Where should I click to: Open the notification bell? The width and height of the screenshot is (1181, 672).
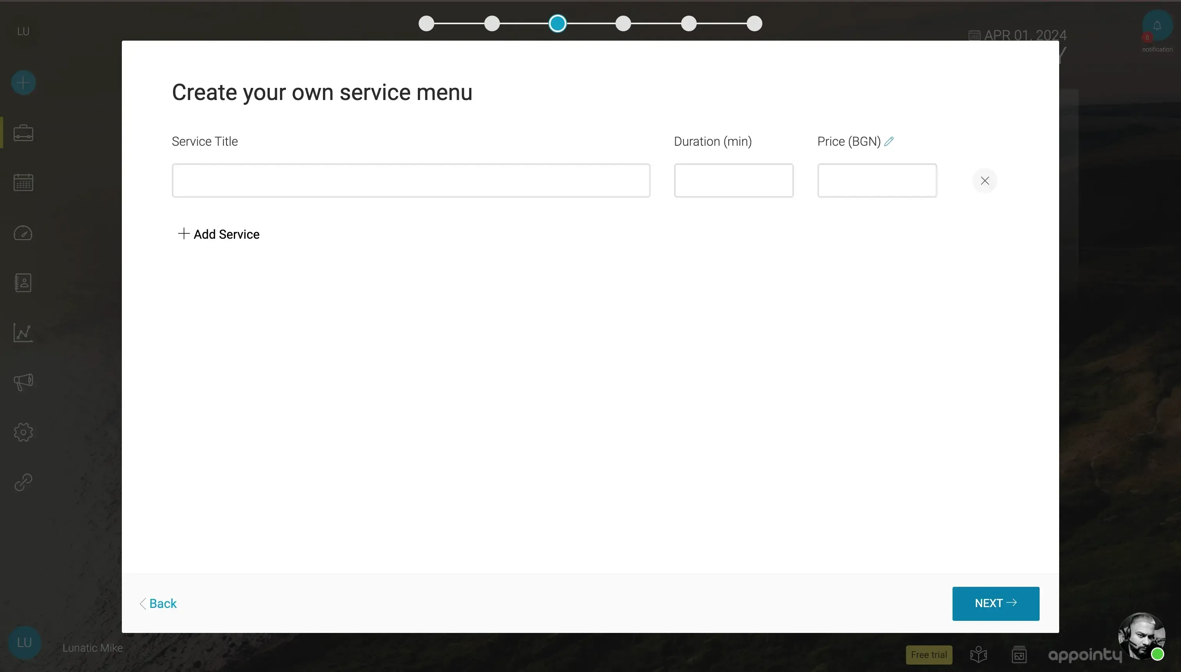pos(1156,25)
